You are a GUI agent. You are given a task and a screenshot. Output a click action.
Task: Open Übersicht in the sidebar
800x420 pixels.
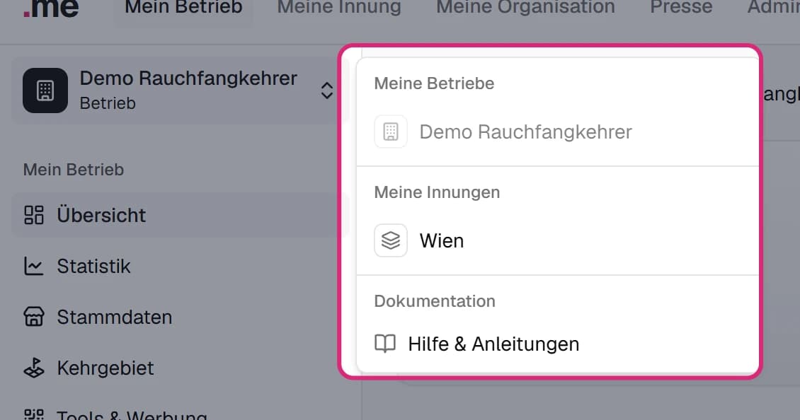click(x=180, y=215)
